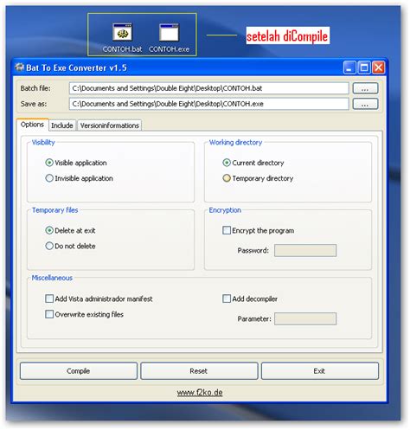Minimize the Bat To Exe Converter window

(x=349, y=67)
